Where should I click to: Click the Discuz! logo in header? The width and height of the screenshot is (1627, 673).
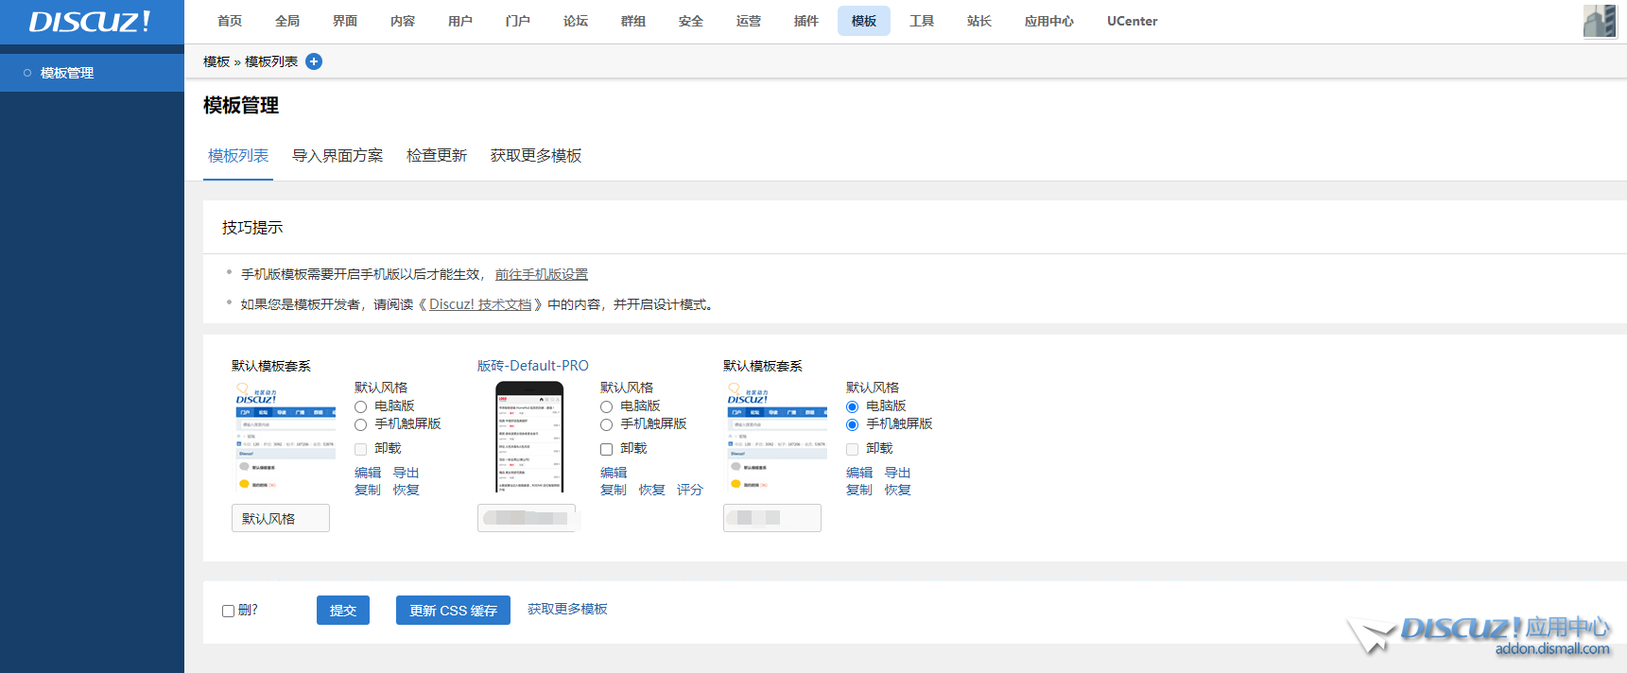point(90,22)
